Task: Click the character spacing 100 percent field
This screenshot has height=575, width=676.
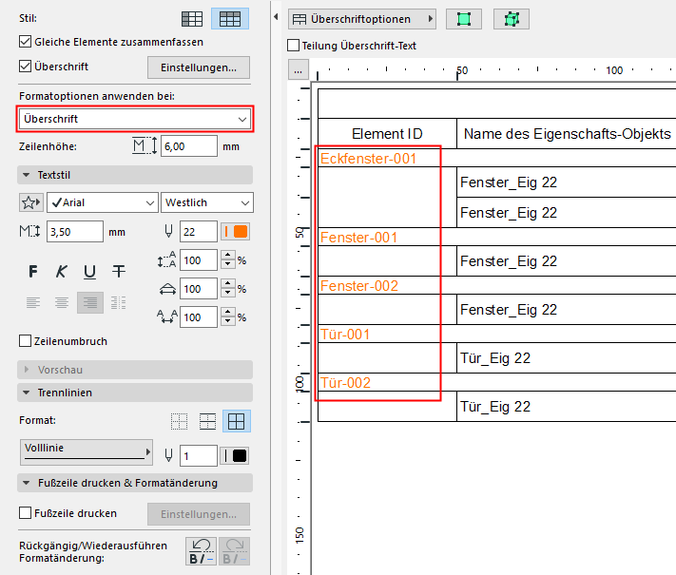Action: (x=199, y=317)
